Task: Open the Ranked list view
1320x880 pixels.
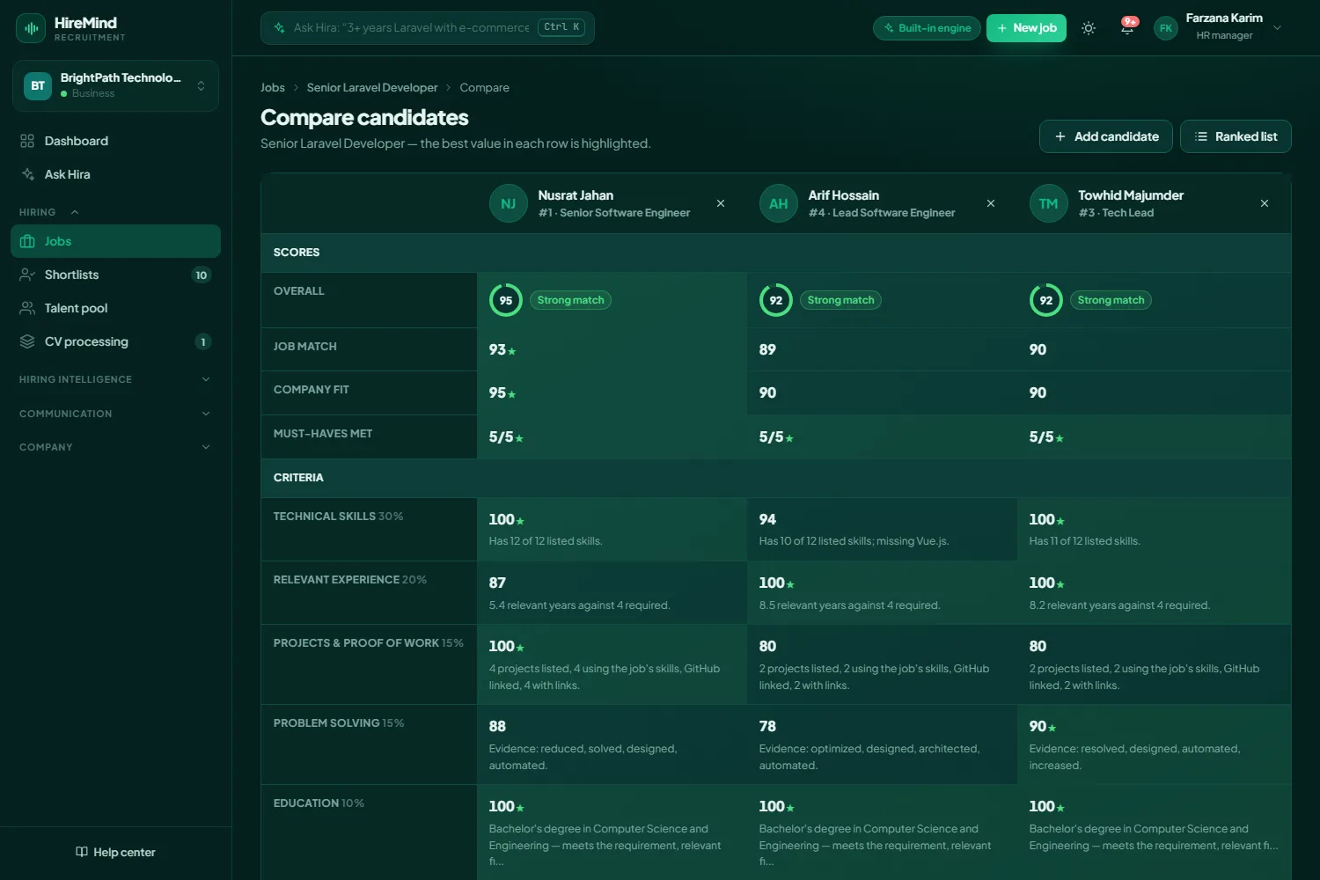Action: 1236,136
